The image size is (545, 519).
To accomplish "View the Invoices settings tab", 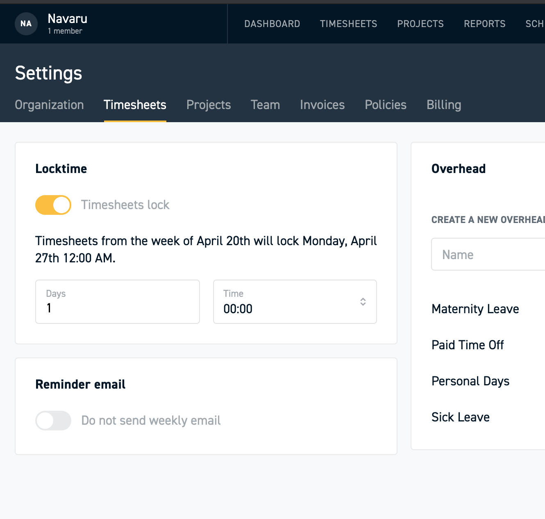I will [322, 105].
